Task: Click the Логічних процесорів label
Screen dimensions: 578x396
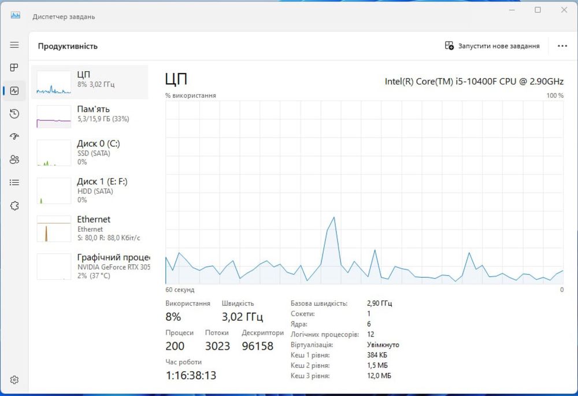Action: pyautogui.click(x=325, y=334)
